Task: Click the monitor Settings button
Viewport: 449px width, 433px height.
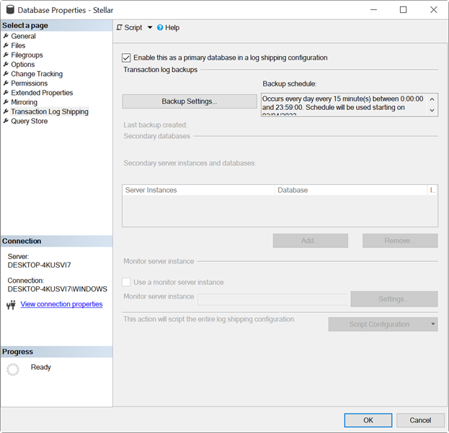Action: pyautogui.click(x=394, y=299)
